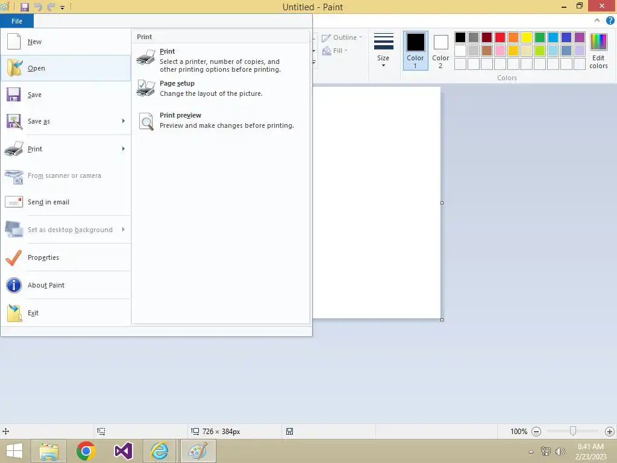Click the printer icon next to Print submenu option

point(146,57)
